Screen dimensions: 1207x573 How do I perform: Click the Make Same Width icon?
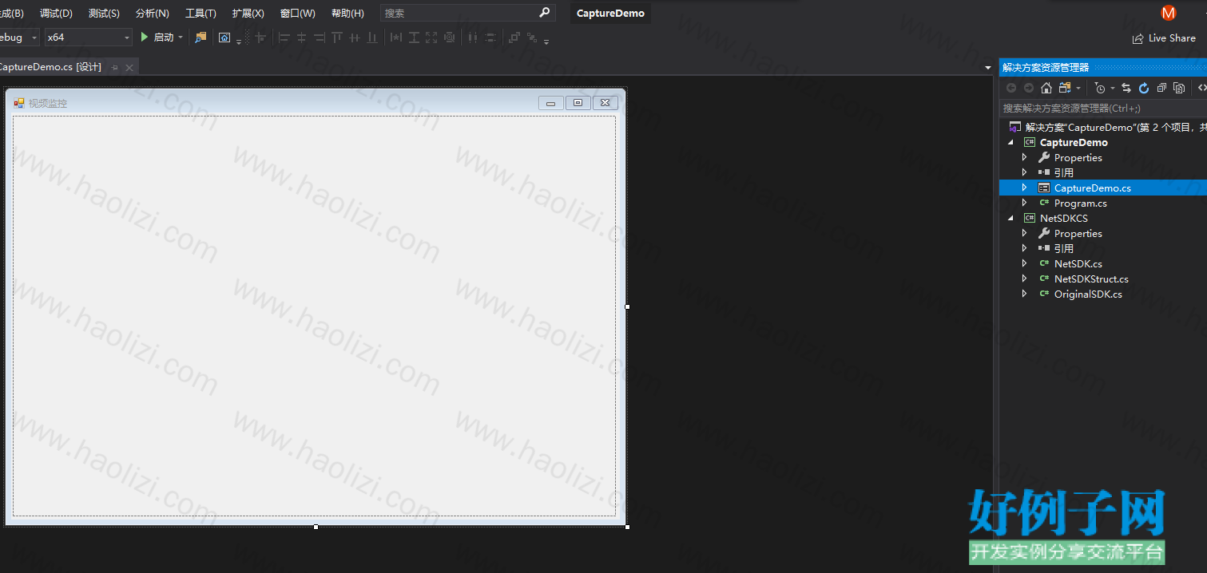[x=396, y=38]
